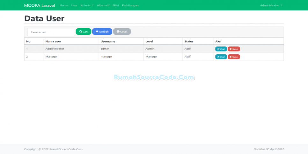Add a new user with Tambah

(102, 32)
